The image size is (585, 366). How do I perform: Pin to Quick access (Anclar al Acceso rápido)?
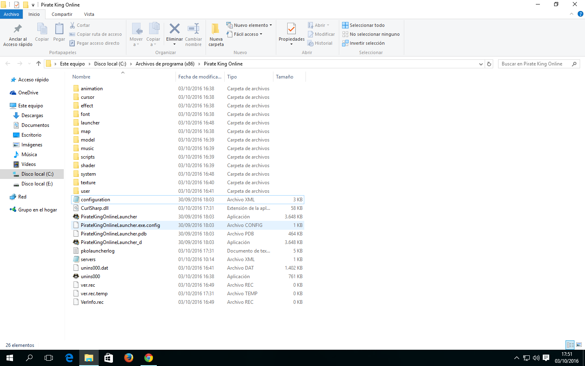[18, 35]
